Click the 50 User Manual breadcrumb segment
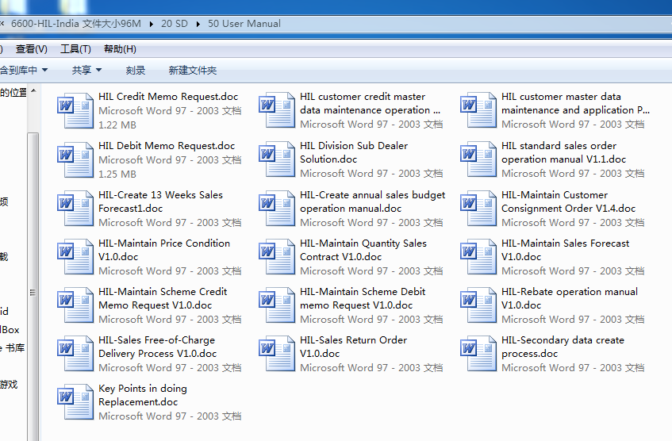The image size is (672, 441). 244,24
